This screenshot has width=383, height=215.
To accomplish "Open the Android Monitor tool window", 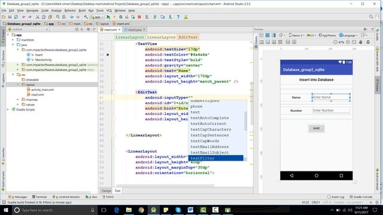I will click(66, 196).
